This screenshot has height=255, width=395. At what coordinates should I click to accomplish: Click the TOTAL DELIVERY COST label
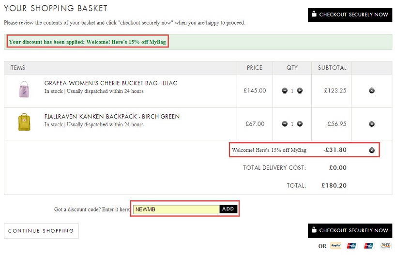pyautogui.click(x=274, y=167)
